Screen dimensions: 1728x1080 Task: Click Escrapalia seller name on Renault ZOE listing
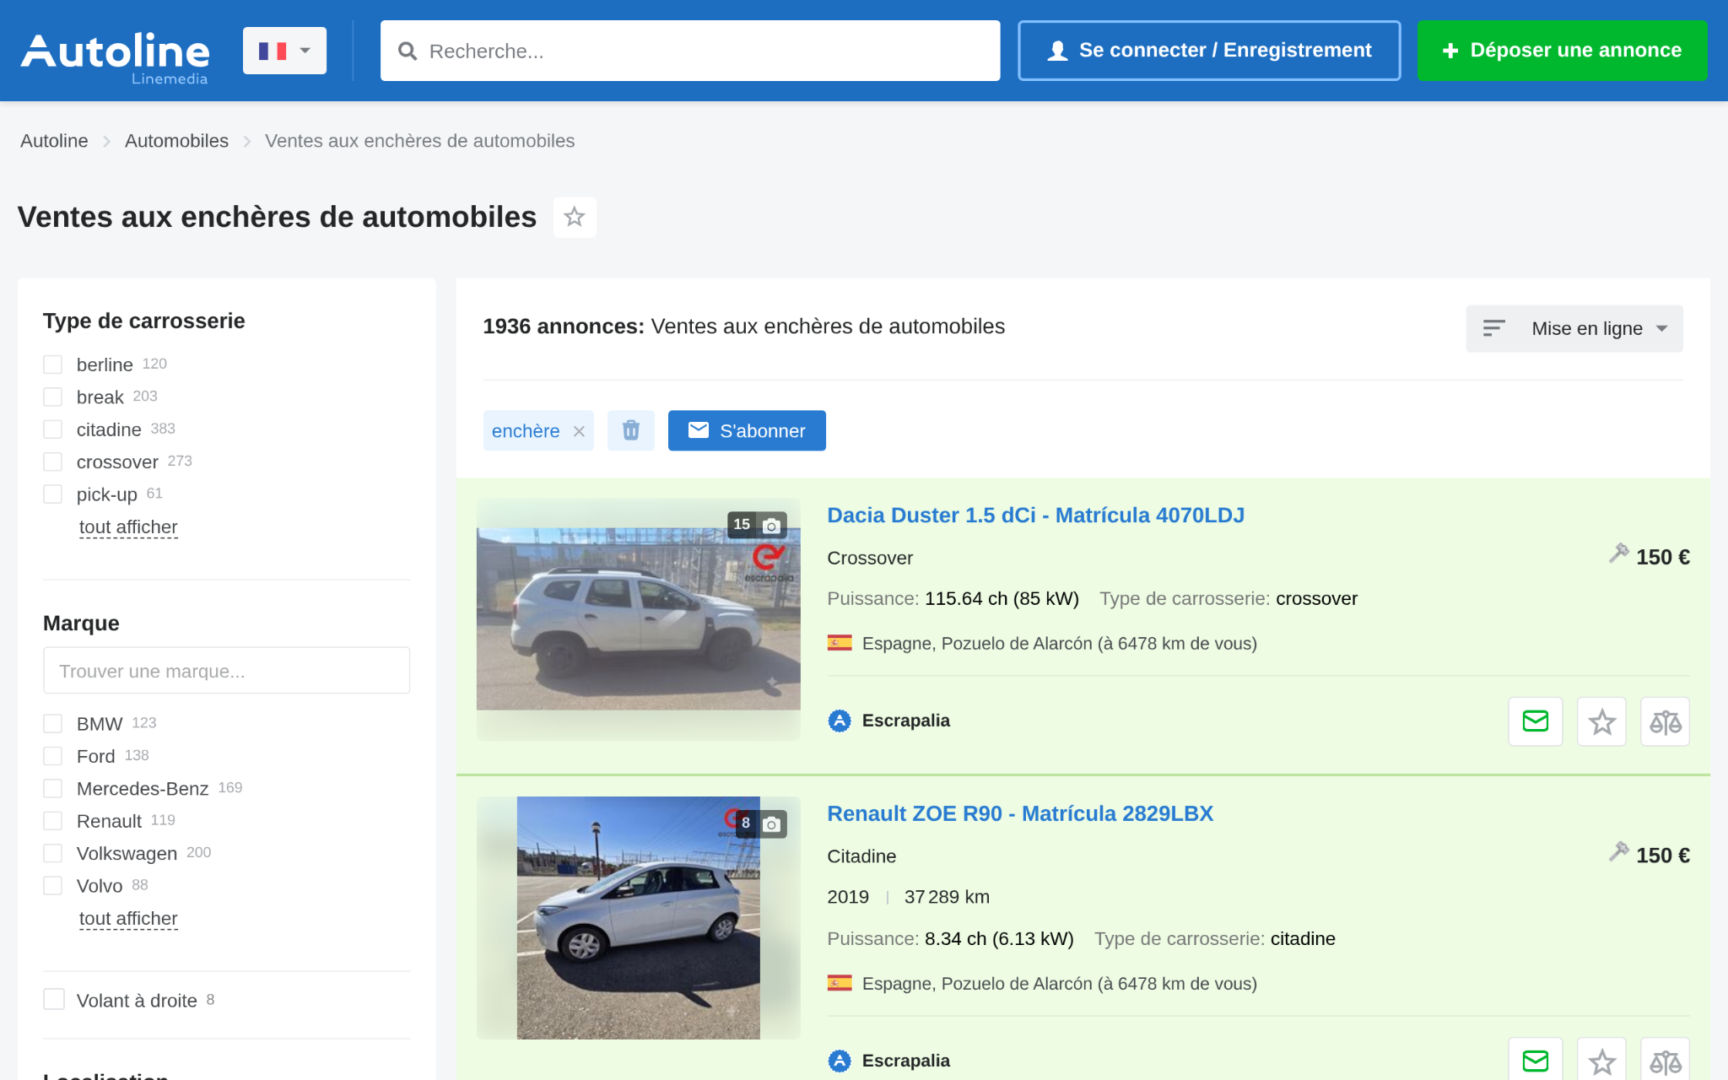[906, 1061]
